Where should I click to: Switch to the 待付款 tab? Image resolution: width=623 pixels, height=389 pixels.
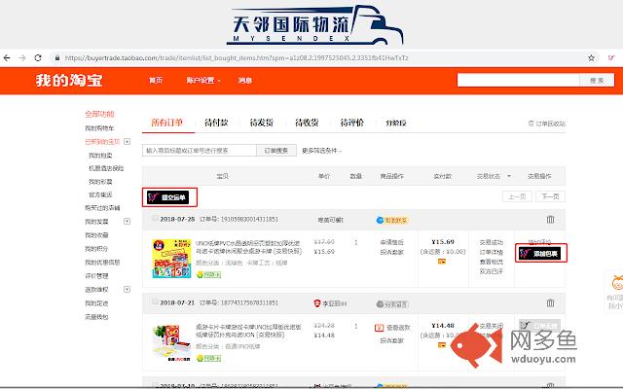click(x=216, y=123)
